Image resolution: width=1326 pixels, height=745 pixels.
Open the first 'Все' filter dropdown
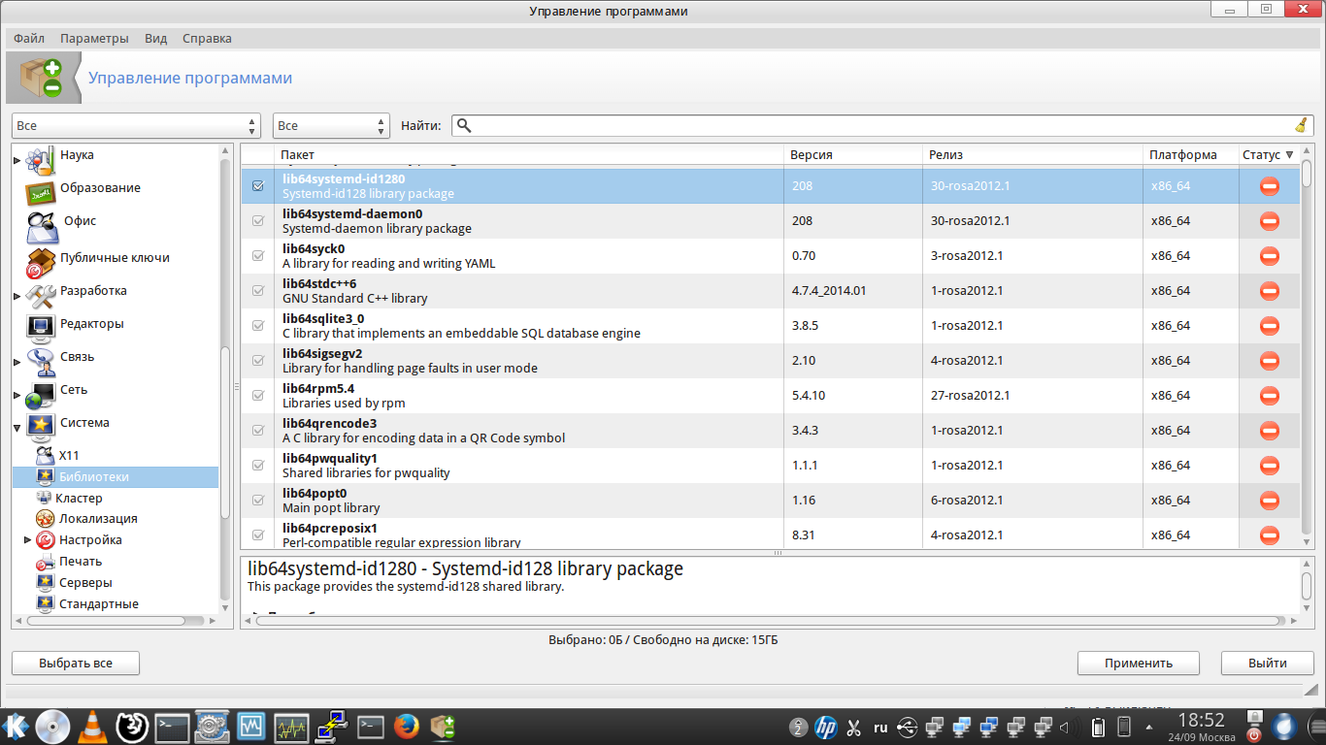(136, 126)
